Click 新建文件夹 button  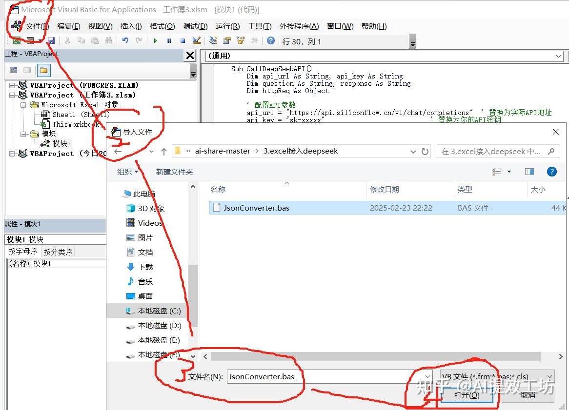tap(175, 172)
